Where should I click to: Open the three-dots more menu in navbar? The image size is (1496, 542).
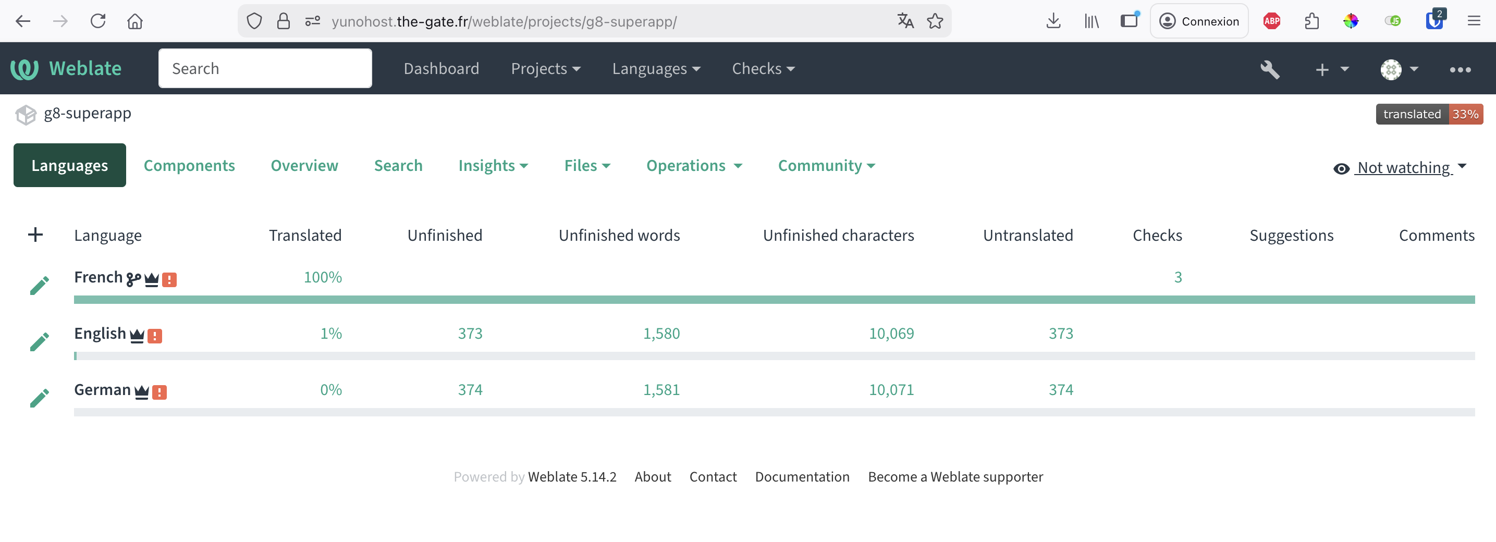pos(1460,69)
